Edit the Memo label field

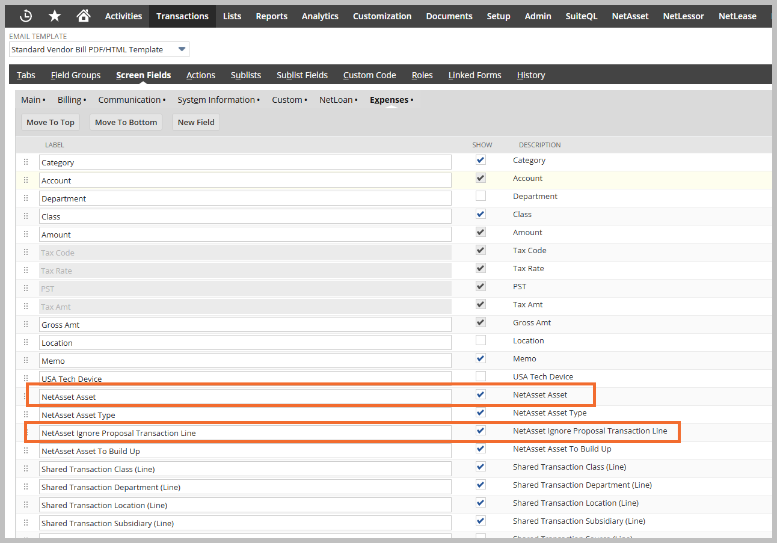tap(245, 361)
